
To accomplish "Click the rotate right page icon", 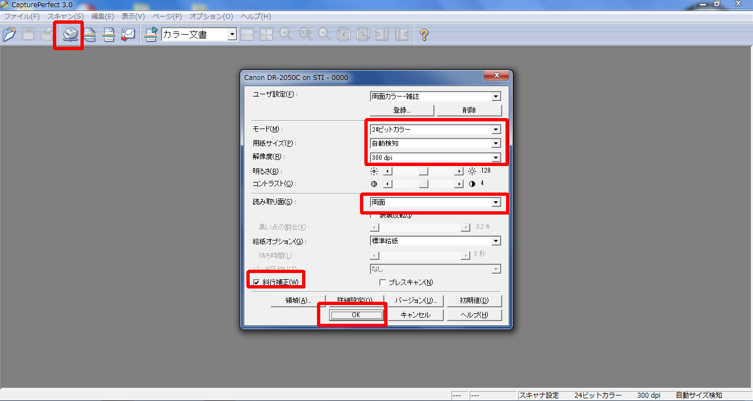I will point(363,35).
